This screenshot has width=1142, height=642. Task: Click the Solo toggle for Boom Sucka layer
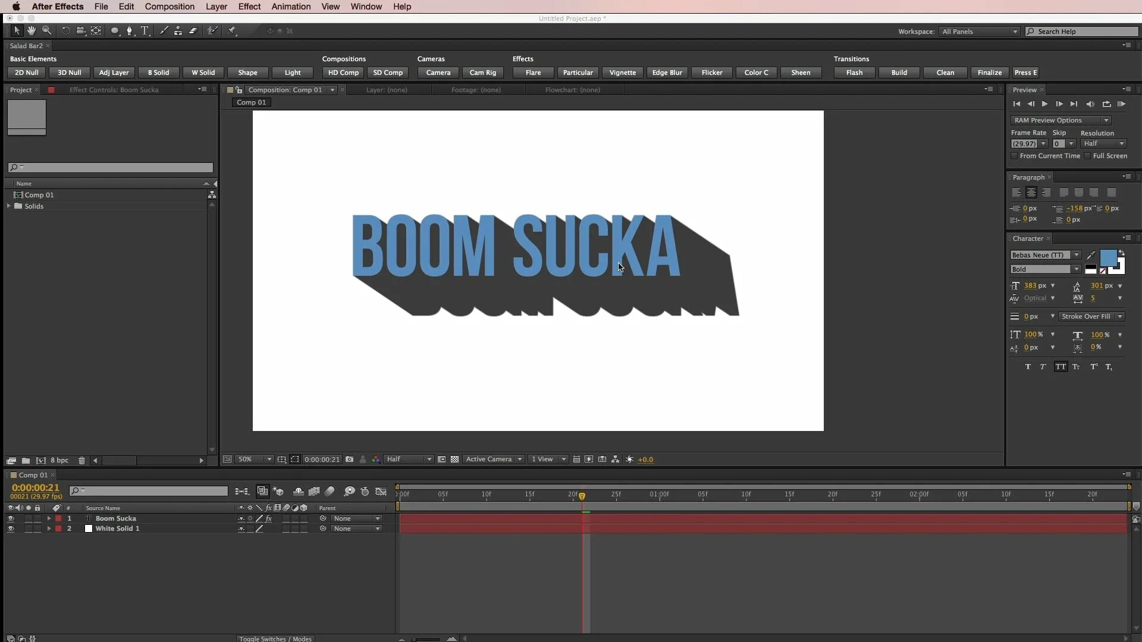28,518
